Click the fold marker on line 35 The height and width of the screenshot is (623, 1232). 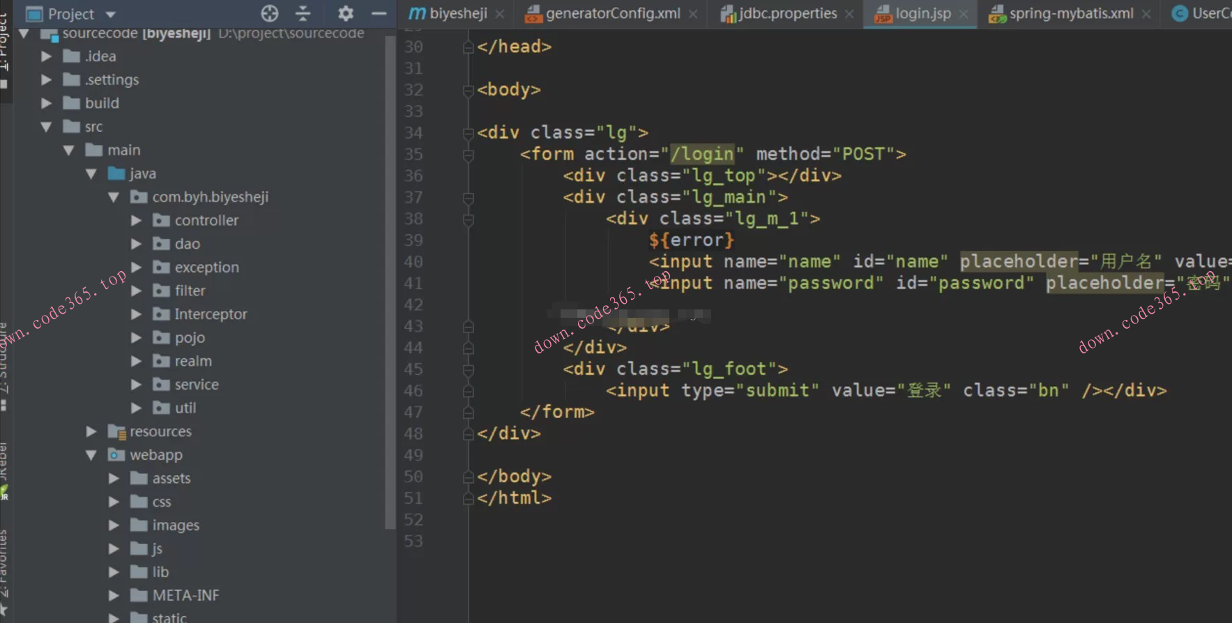pyautogui.click(x=469, y=155)
